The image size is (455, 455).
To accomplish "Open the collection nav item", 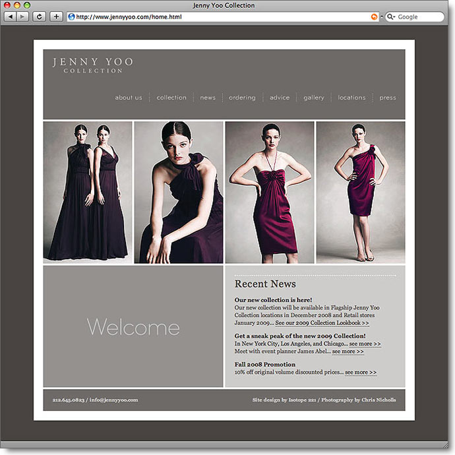I will pos(171,98).
